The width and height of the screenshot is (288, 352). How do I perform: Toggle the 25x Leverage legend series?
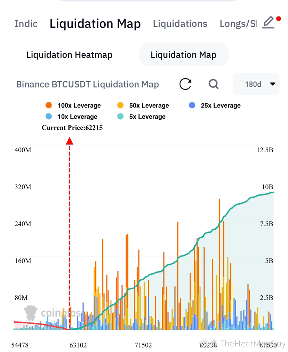click(x=215, y=105)
